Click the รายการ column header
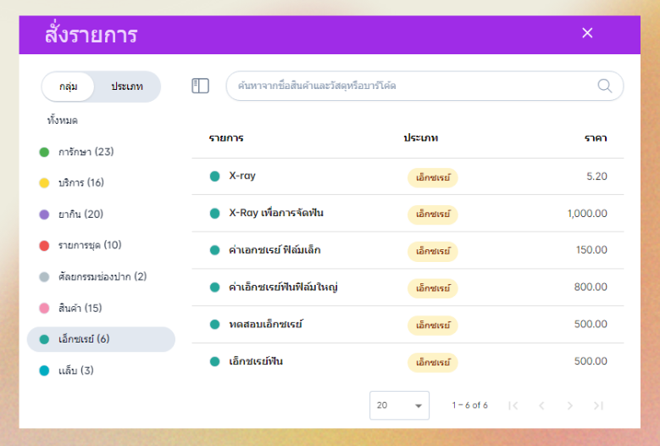 click(226, 138)
